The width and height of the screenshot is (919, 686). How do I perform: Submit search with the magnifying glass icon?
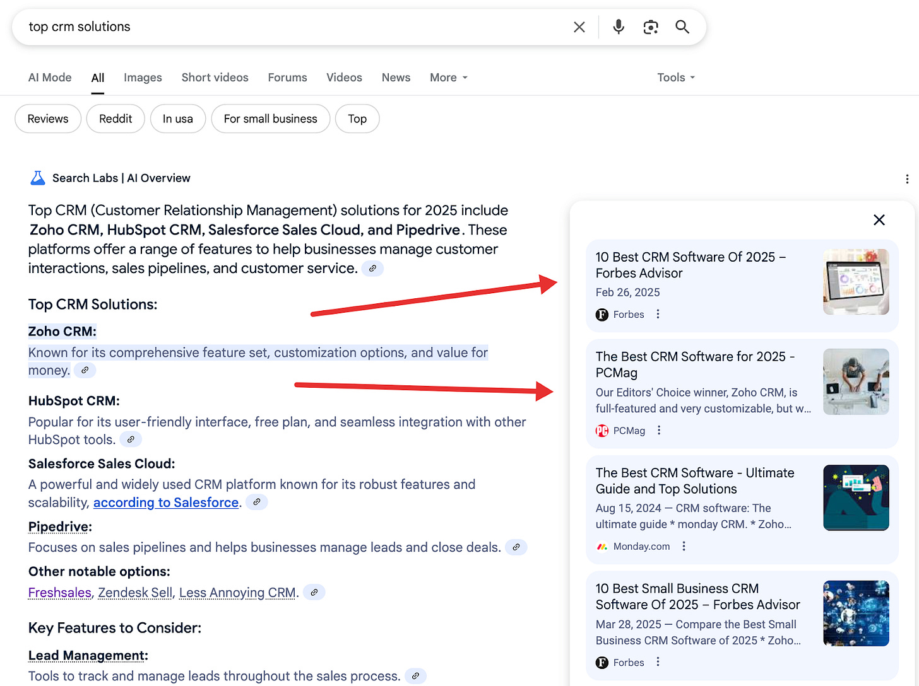coord(682,27)
